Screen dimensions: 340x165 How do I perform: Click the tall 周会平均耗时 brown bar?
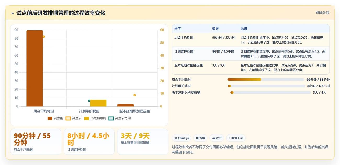(x=35, y=68)
